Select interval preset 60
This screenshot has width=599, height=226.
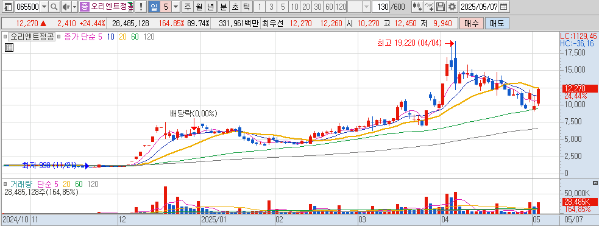(329, 7)
